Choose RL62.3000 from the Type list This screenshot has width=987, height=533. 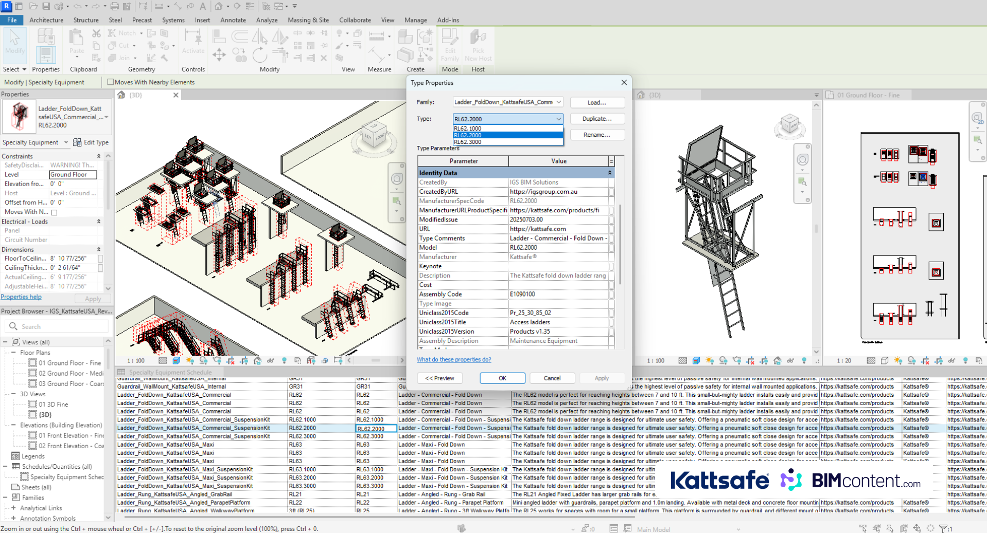click(x=468, y=142)
